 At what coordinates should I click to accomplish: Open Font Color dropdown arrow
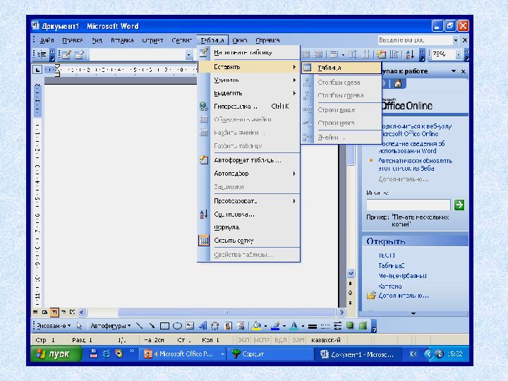pos(303,326)
